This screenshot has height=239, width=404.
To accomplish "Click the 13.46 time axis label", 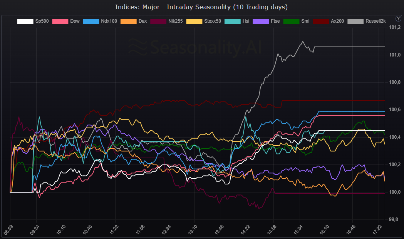I will click(219, 230).
